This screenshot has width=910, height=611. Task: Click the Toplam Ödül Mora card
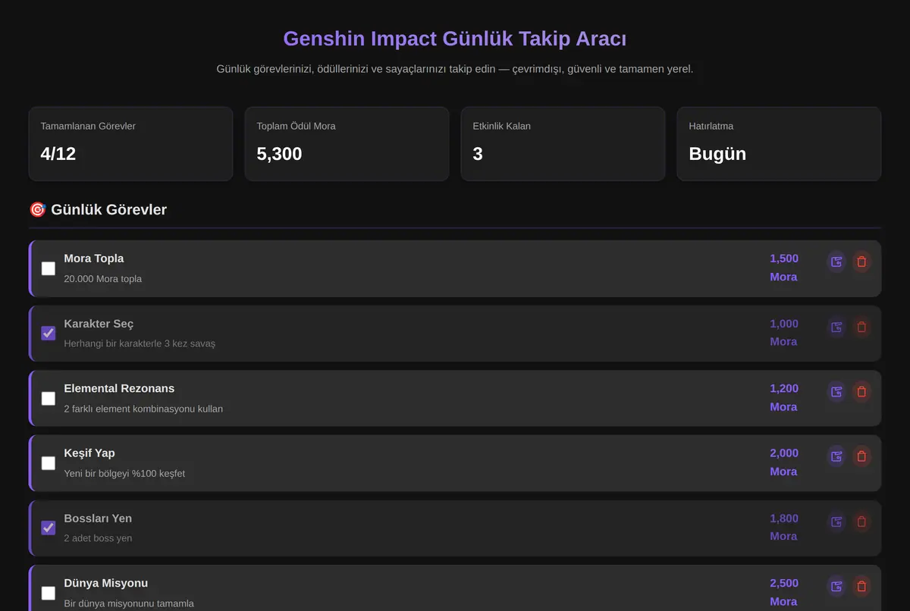(347, 143)
